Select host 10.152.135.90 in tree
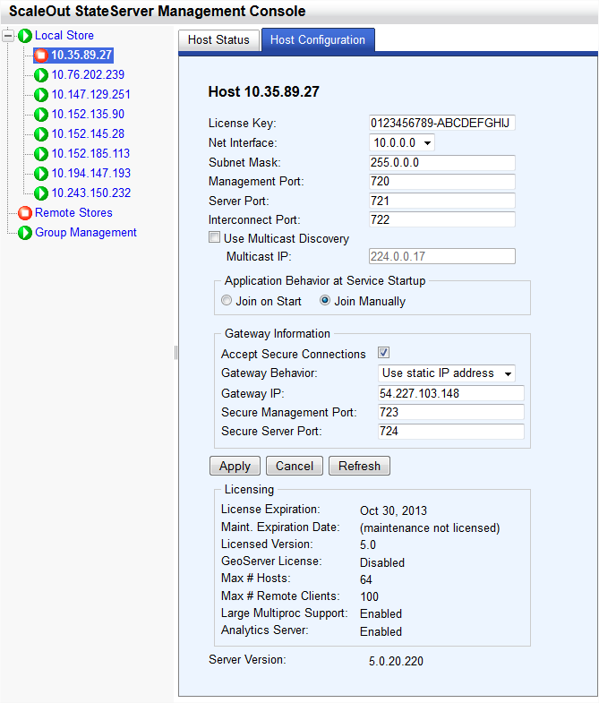 tap(88, 115)
